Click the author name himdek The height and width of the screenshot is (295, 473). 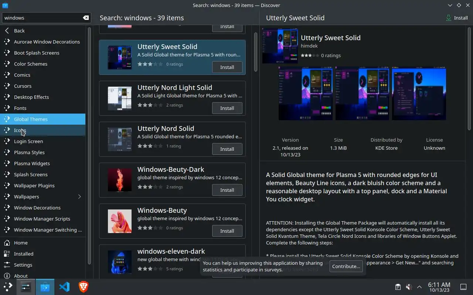309,46
